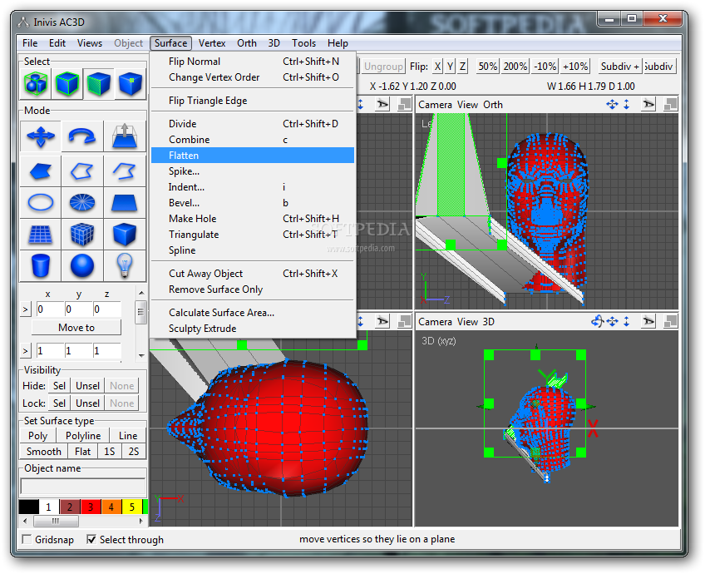Create a Cylinder primitive
Screen dimensions: 705x574
point(41,265)
